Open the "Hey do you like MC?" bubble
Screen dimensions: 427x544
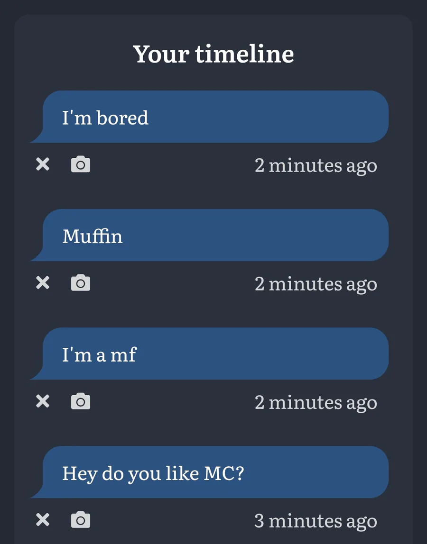click(x=210, y=472)
